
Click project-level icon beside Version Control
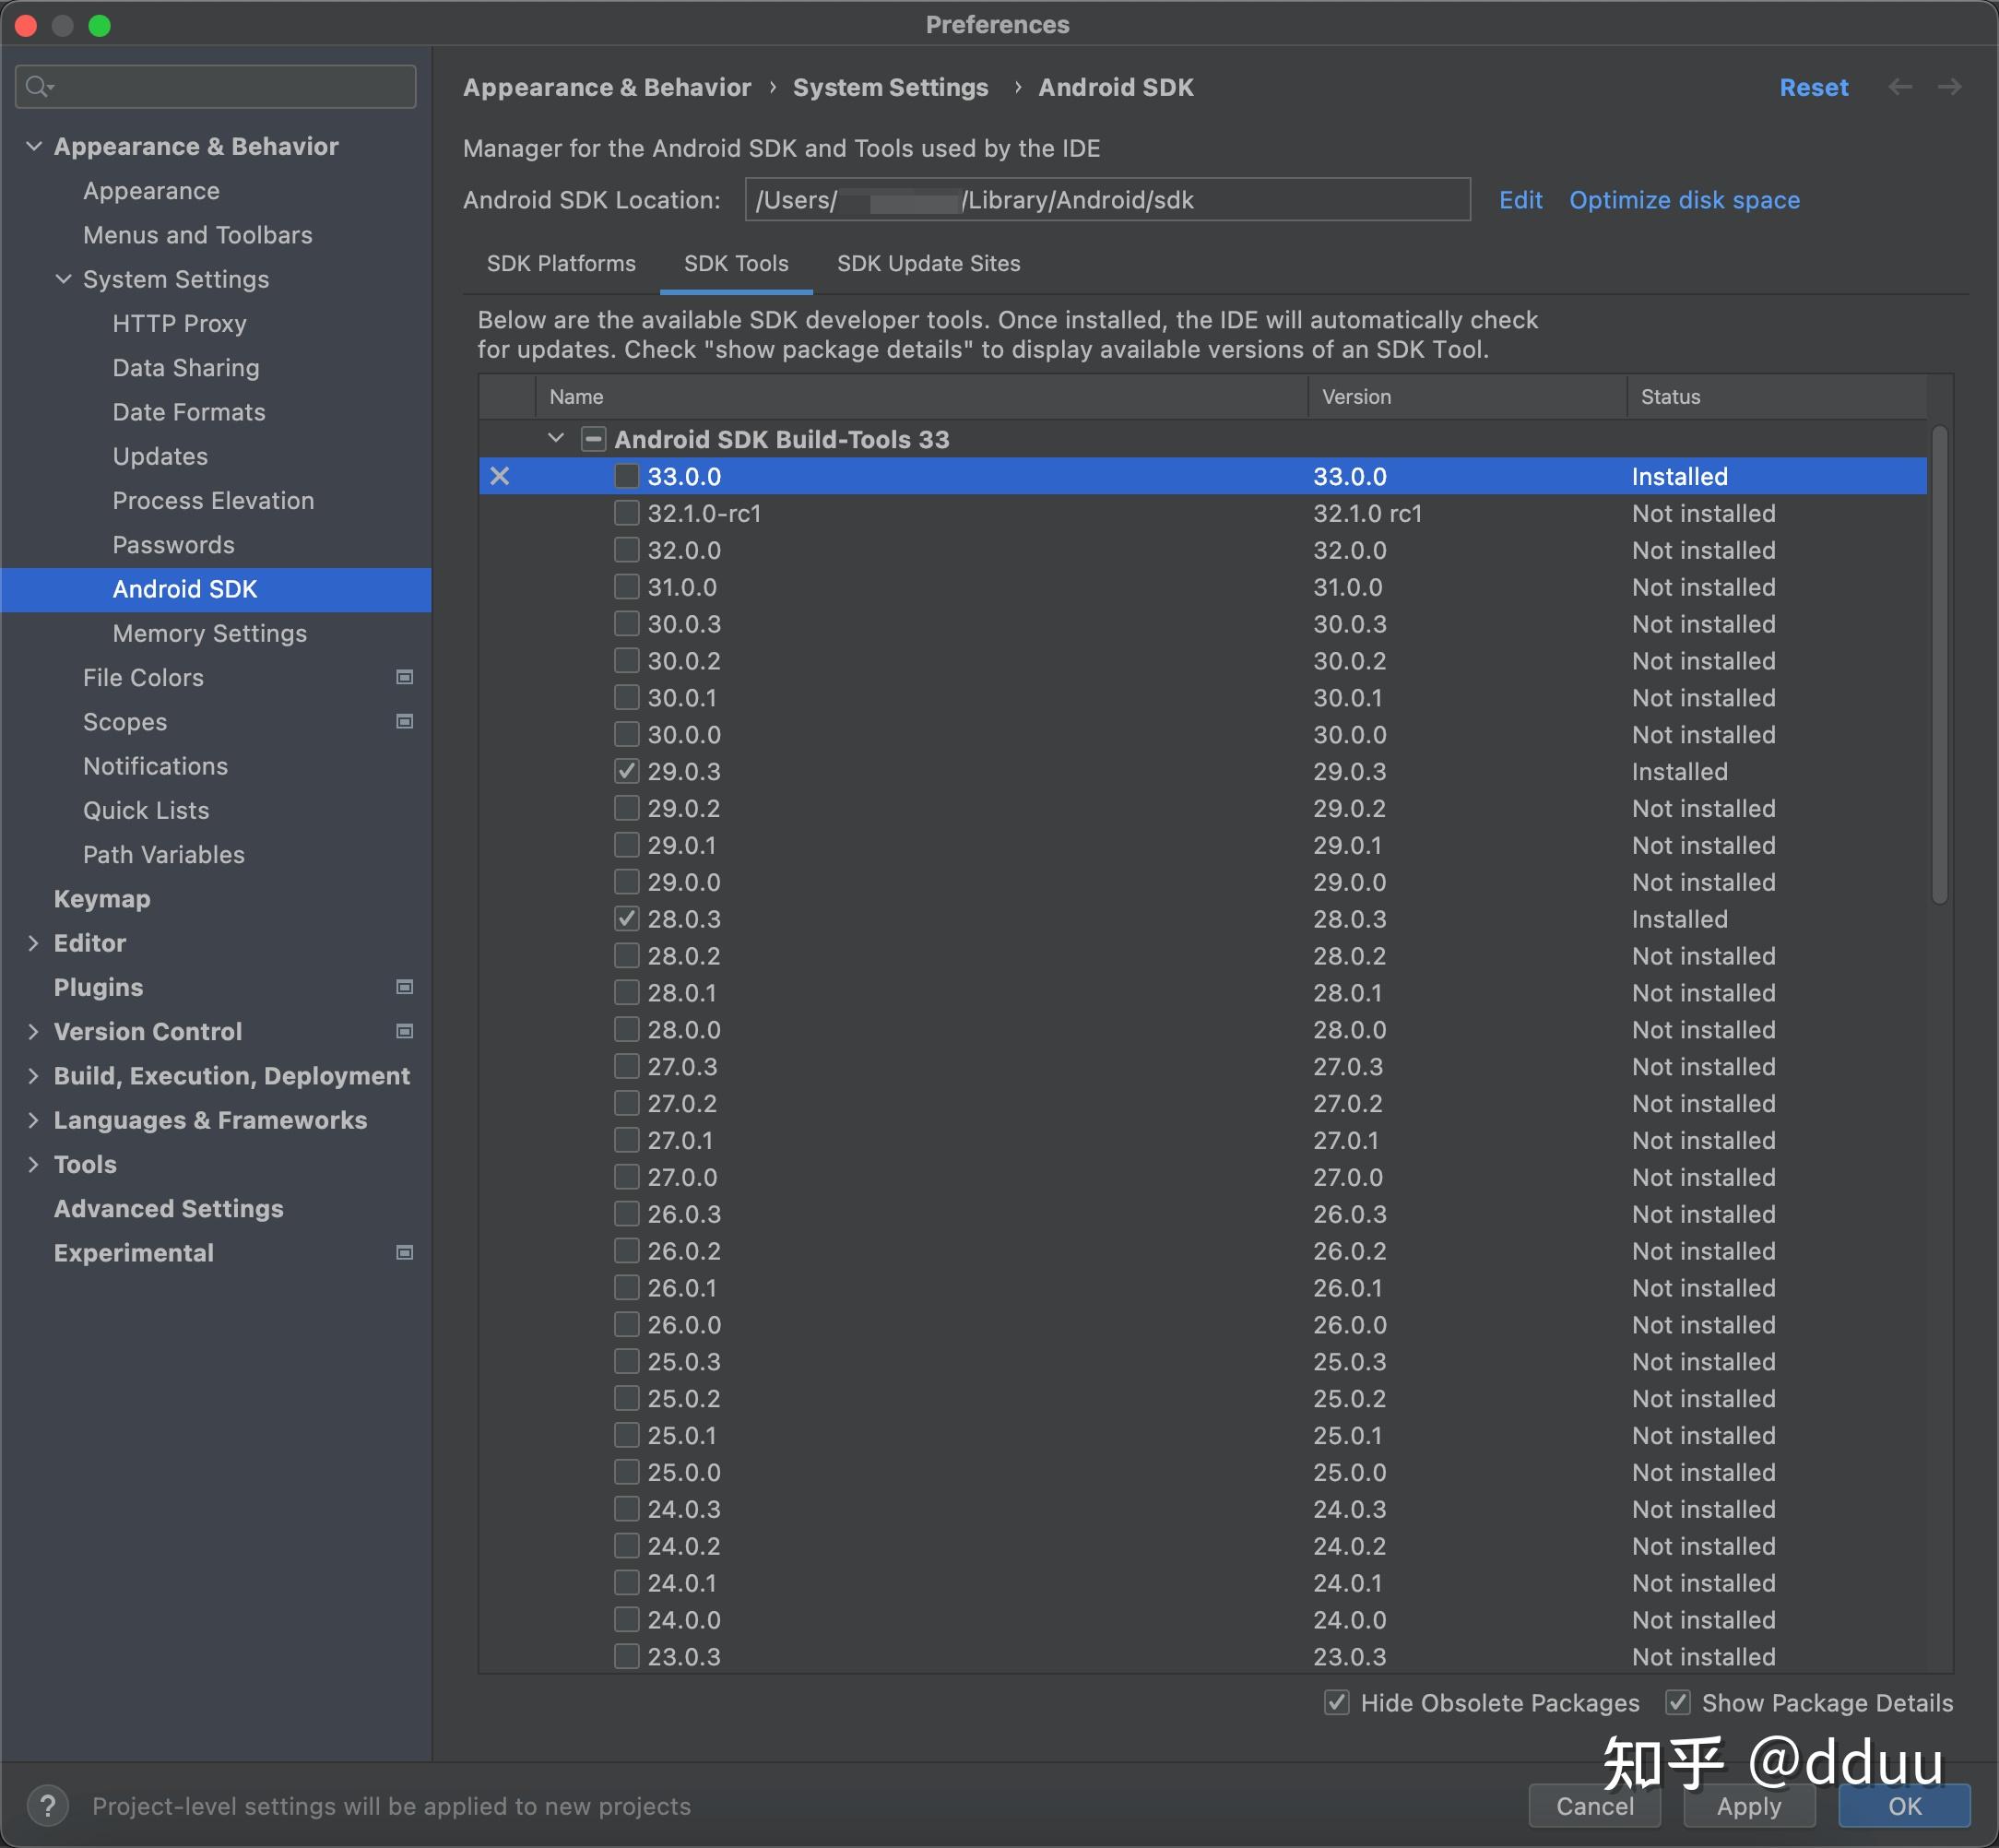405,1031
